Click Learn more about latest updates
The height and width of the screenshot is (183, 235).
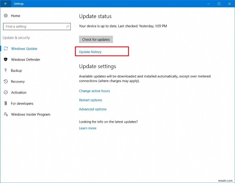[x=88, y=128]
